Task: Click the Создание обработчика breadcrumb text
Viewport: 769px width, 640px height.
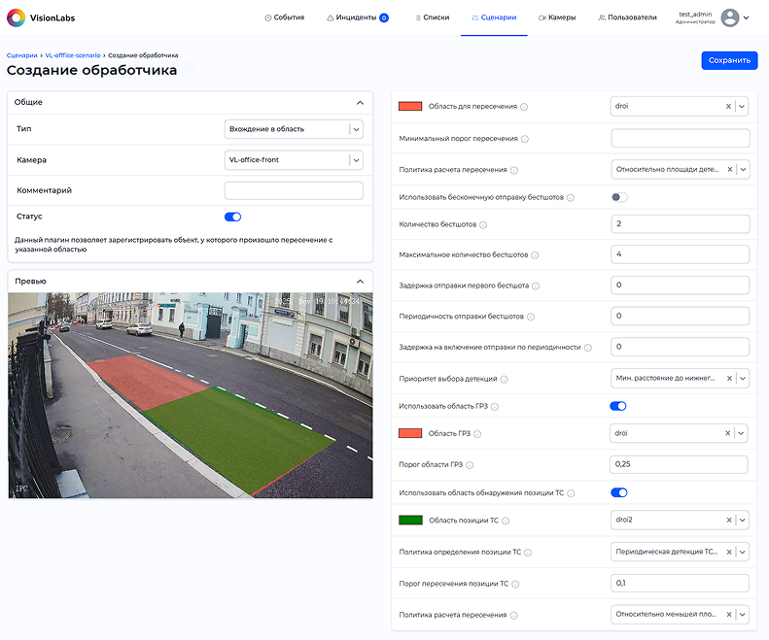Action: point(143,55)
